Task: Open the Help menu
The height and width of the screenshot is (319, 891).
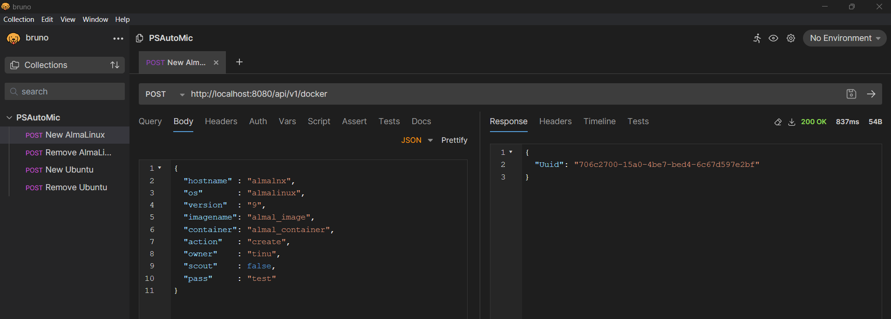Action: (x=122, y=20)
